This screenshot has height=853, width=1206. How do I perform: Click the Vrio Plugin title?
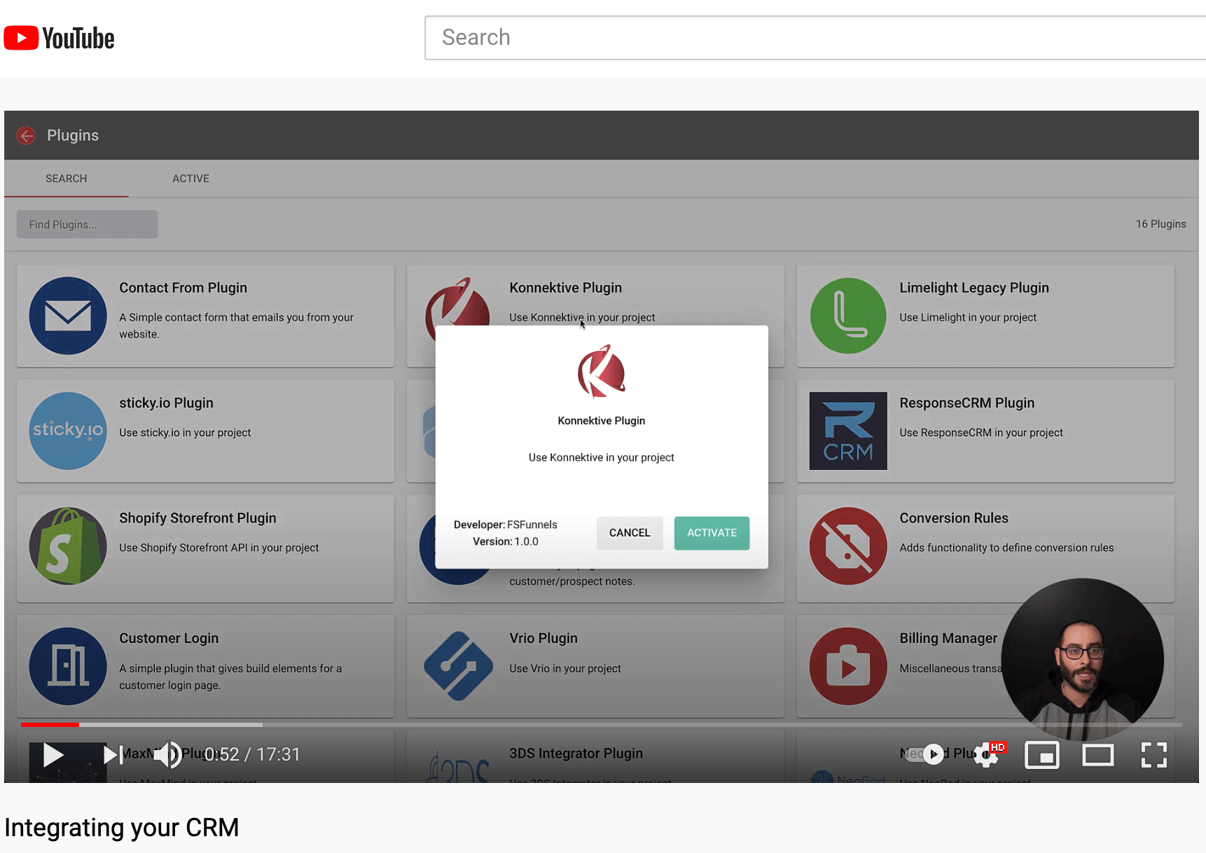click(x=543, y=638)
